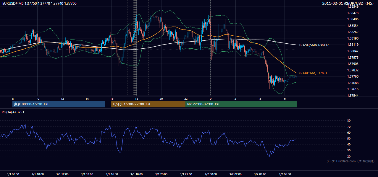Click price axis label 1.38262

(353, 32)
